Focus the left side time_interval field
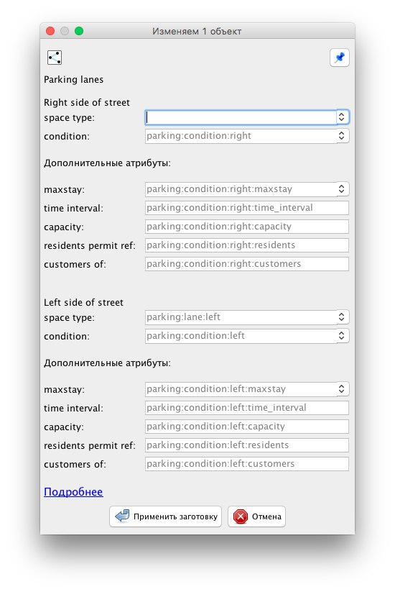Screen dimensions: 395x592 click(247, 408)
